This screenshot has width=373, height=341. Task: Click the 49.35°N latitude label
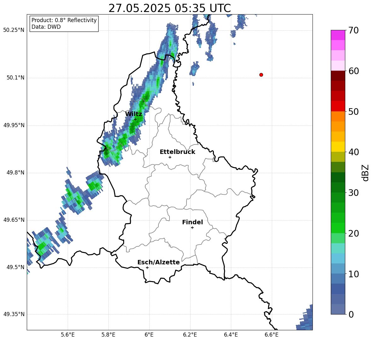pyautogui.click(x=14, y=314)
